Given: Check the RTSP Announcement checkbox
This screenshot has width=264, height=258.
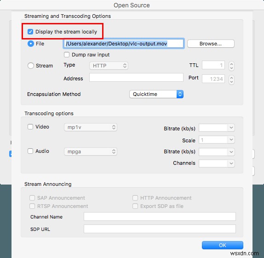Looking at the screenshot, I should (x=32, y=206).
